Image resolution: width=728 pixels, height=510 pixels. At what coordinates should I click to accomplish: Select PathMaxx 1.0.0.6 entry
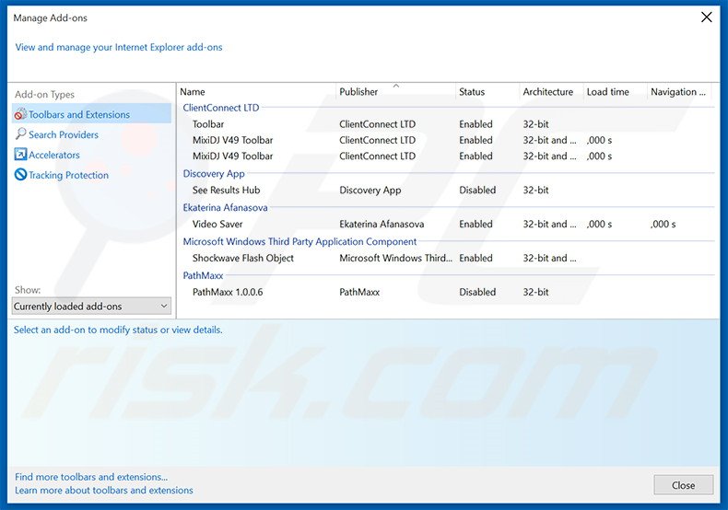pos(227,292)
